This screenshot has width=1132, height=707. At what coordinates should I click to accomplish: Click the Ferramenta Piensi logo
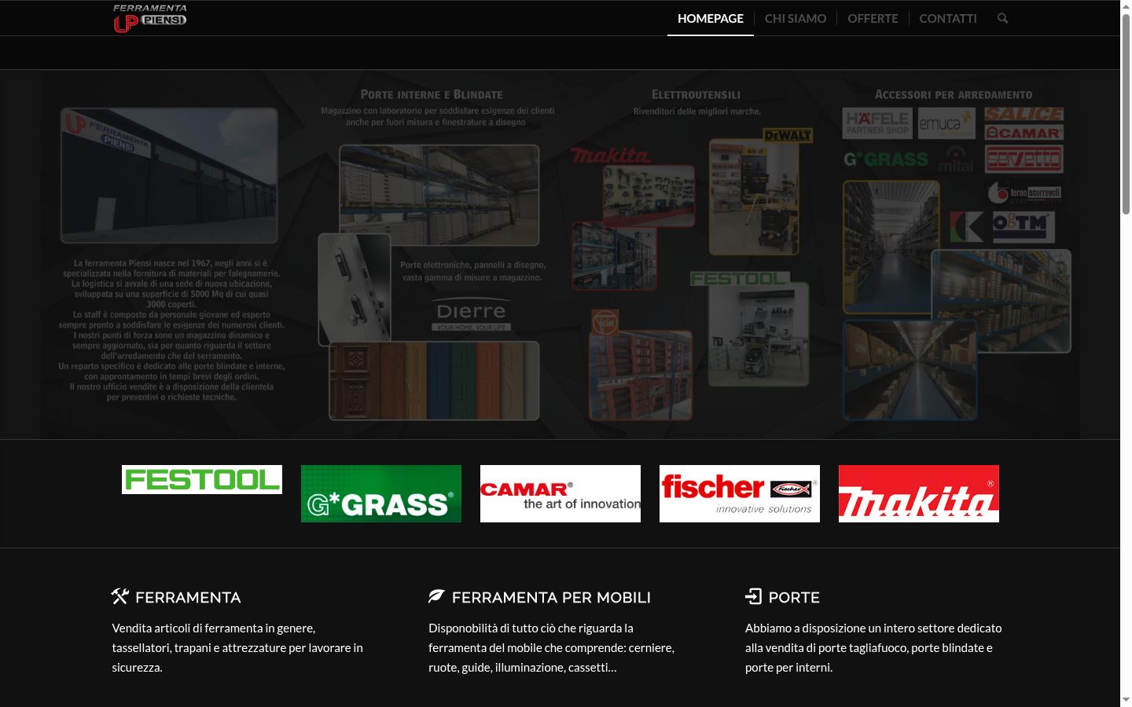tap(150, 18)
